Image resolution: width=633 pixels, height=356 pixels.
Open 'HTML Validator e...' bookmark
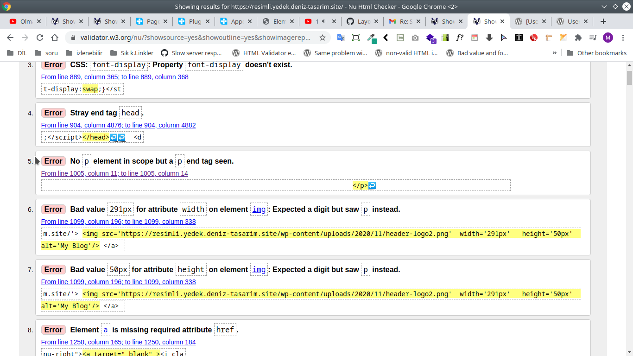point(264,53)
